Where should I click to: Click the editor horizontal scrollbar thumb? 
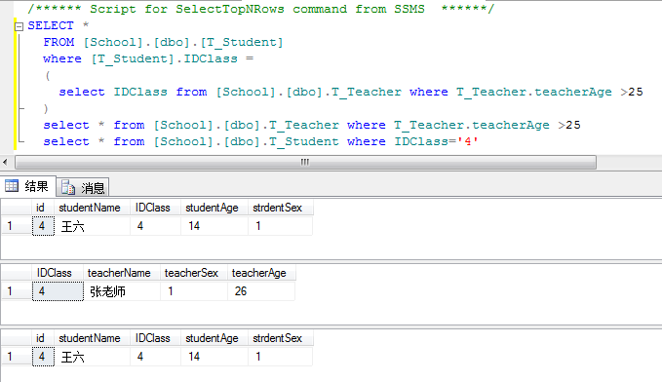coord(305,162)
